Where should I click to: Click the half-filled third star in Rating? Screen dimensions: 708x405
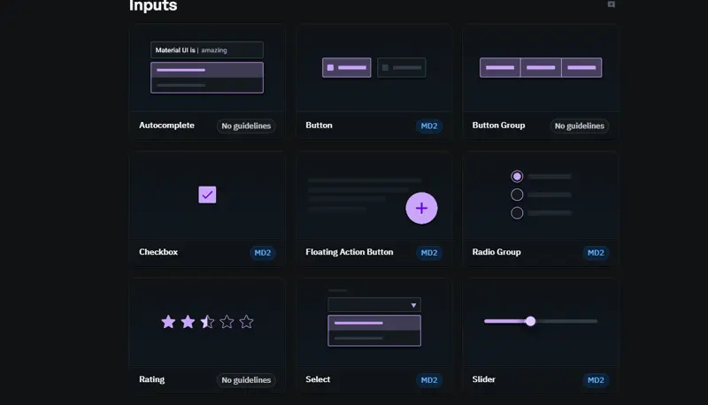[x=207, y=322]
